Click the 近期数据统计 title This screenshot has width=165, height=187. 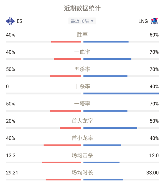click(x=82, y=8)
